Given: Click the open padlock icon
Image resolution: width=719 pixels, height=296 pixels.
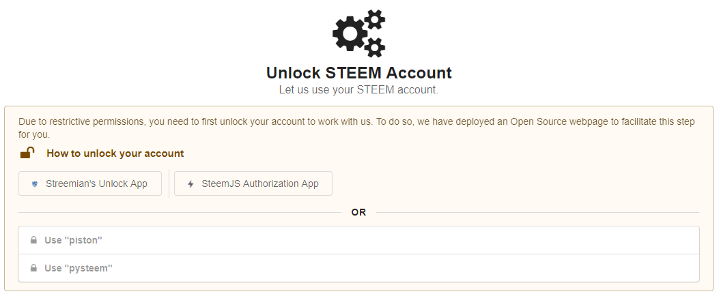Looking at the screenshot, I should 27,153.
